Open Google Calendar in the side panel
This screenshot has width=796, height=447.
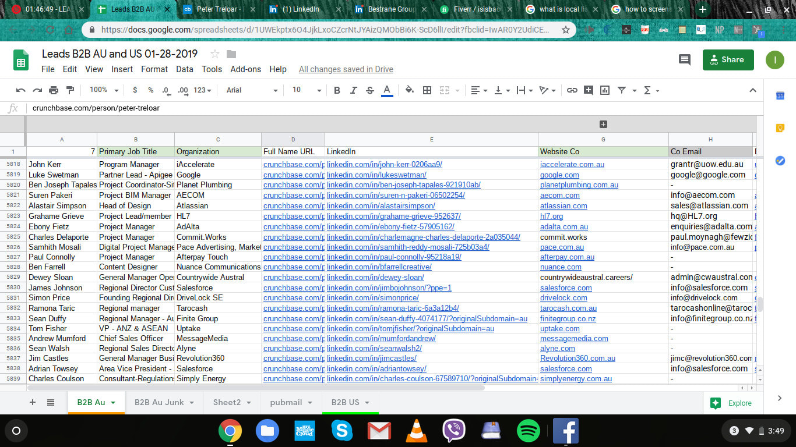pos(780,95)
